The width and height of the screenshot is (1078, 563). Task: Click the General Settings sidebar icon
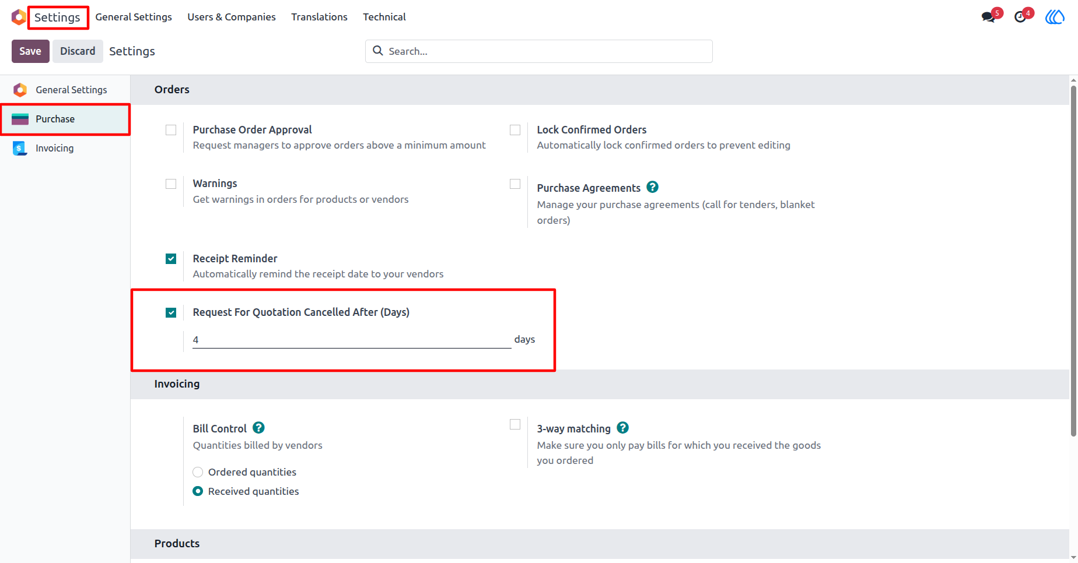20,90
